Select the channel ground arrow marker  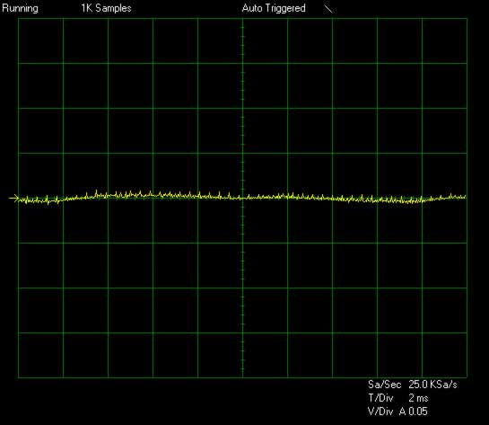pyautogui.click(x=13, y=198)
